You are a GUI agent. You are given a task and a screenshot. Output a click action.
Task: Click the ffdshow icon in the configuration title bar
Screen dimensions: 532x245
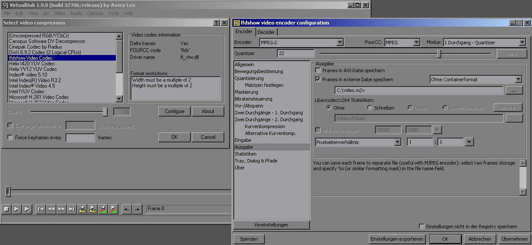(x=237, y=23)
